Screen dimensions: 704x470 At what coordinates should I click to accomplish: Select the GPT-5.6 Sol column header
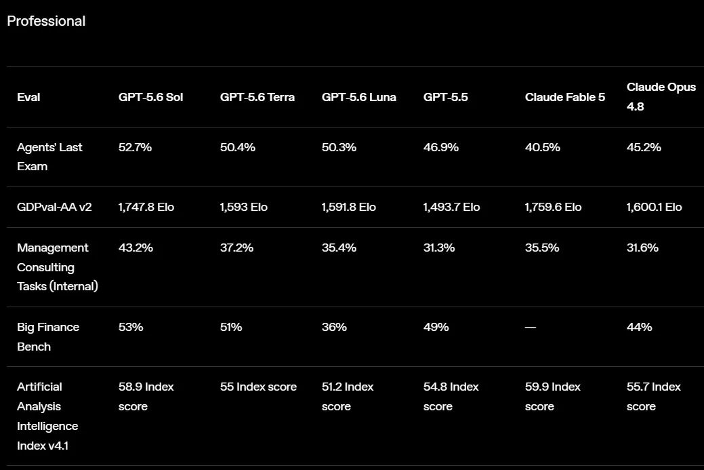click(x=150, y=97)
